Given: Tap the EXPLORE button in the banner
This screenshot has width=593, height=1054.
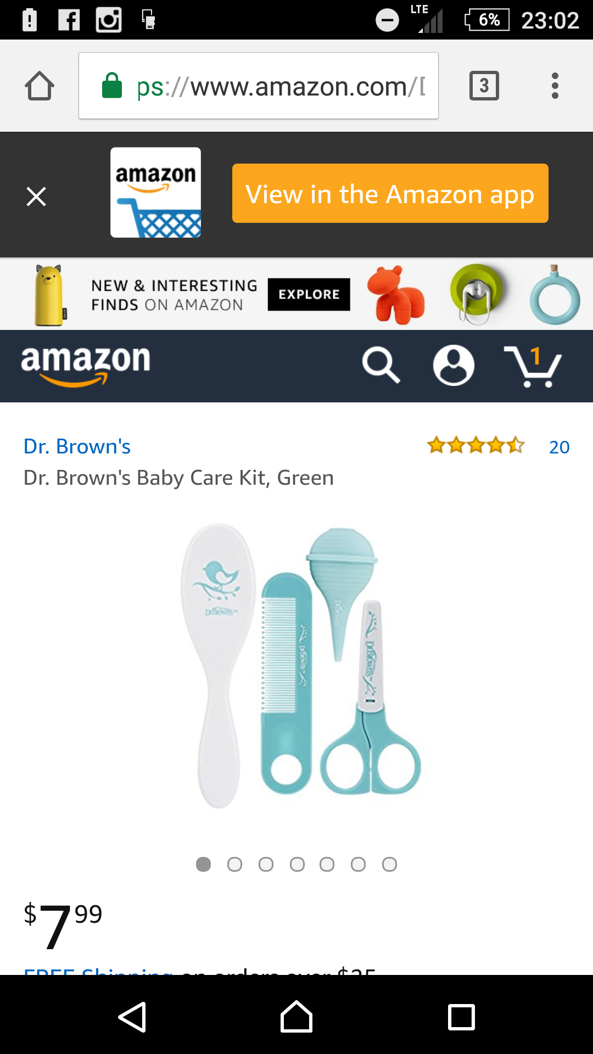Looking at the screenshot, I should coord(309,294).
